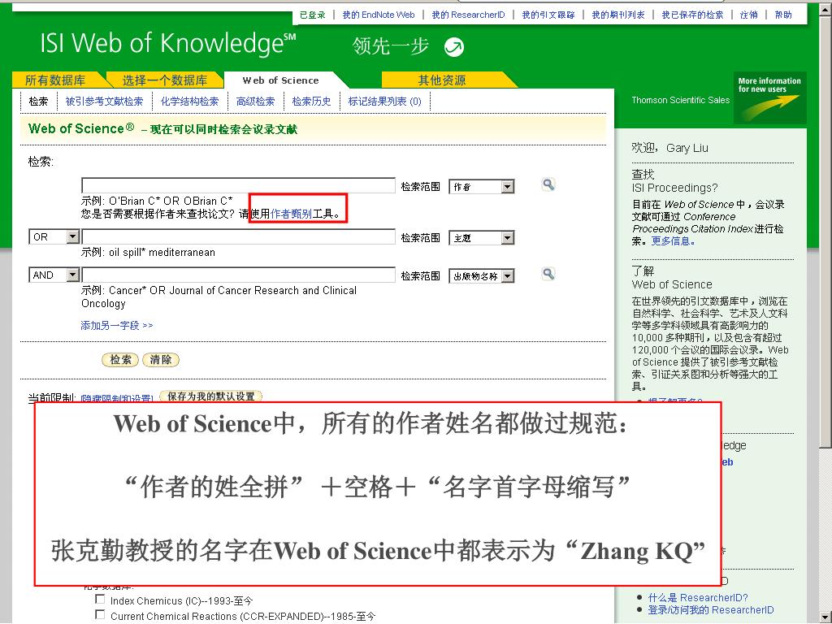Screen dimensions: 832x624
Task: Select the Web of Science tab
Action: click(x=280, y=80)
